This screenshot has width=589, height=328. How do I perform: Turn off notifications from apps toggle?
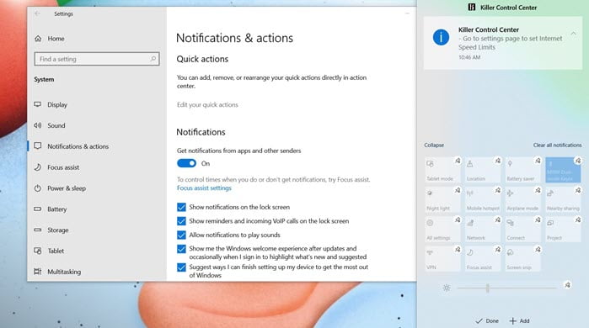(x=186, y=163)
